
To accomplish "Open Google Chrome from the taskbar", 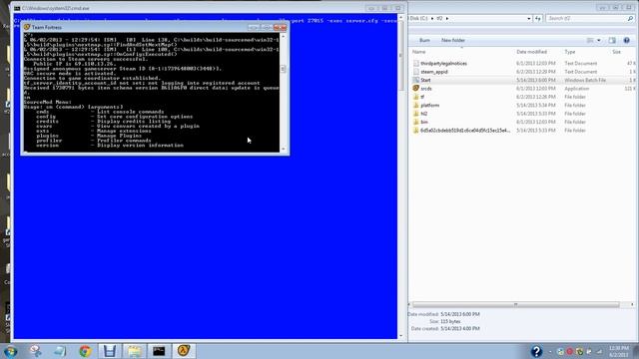I will [85, 351].
